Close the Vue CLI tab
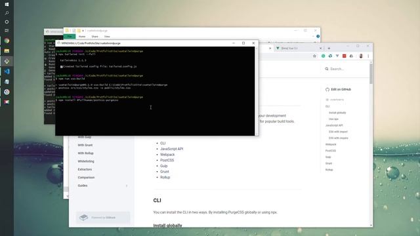The image size is (420, 236). pyautogui.click(x=321, y=48)
